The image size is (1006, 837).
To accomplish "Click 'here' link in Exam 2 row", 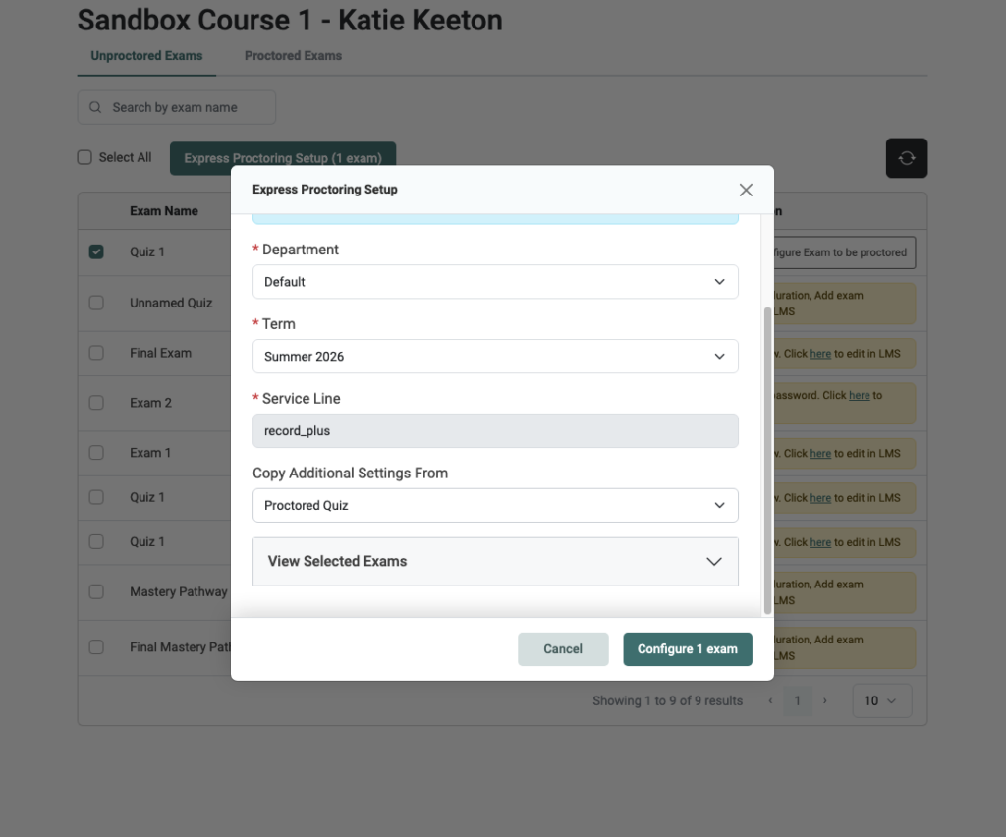I will point(859,395).
